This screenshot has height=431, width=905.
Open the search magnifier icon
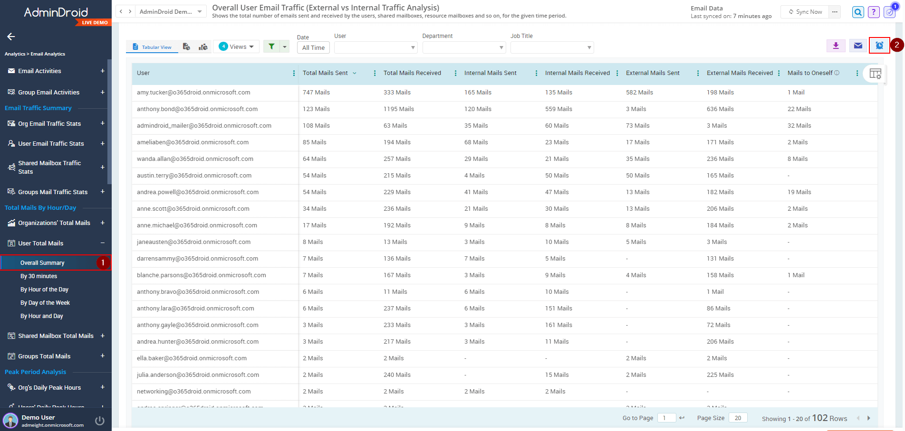[857, 12]
